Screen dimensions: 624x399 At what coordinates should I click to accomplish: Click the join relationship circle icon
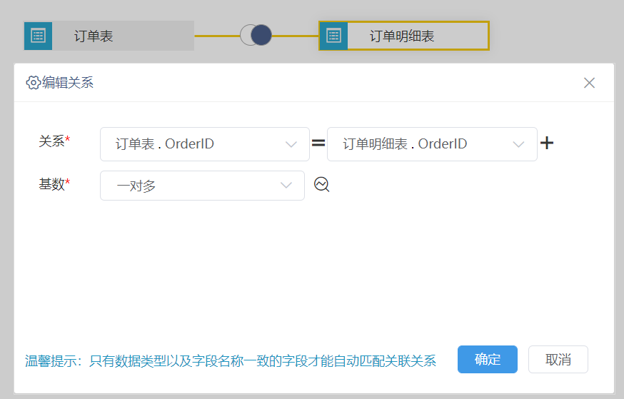[256, 35]
